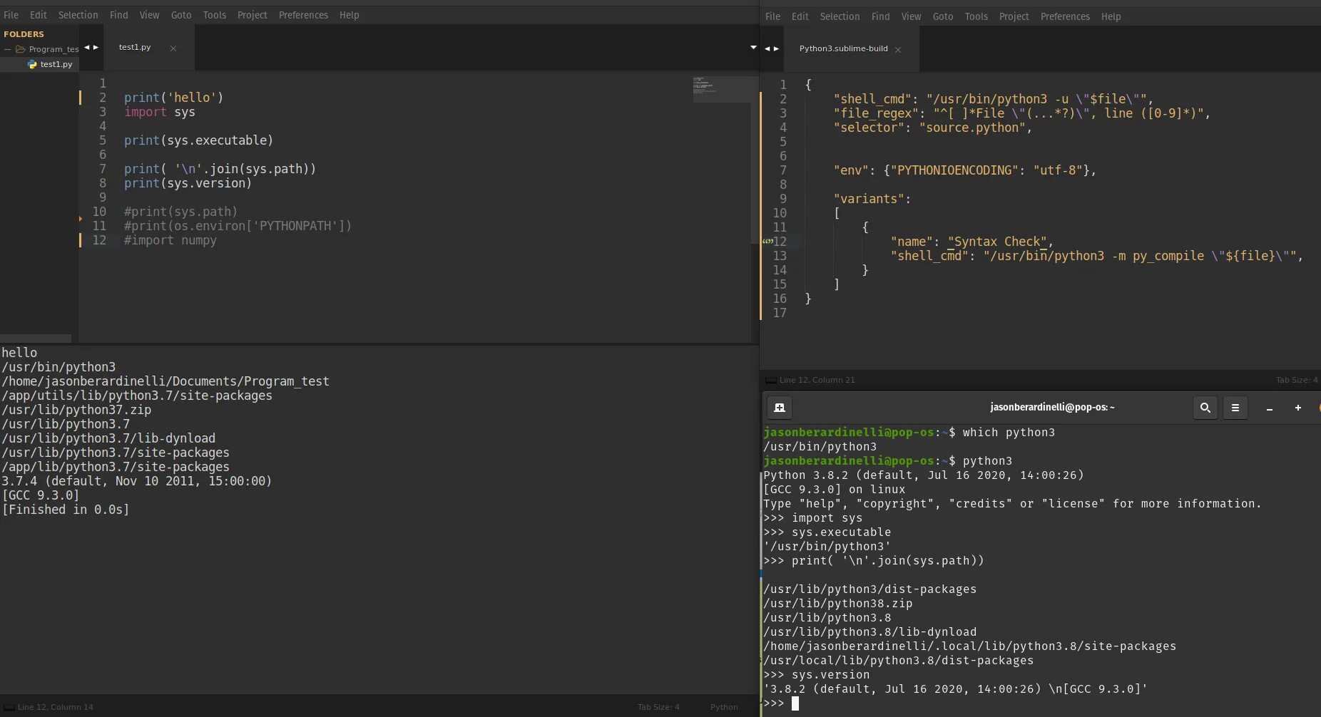This screenshot has width=1321, height=717.
Task: Go to next tab arrow in right window
Action: click(x=776, y=48)
